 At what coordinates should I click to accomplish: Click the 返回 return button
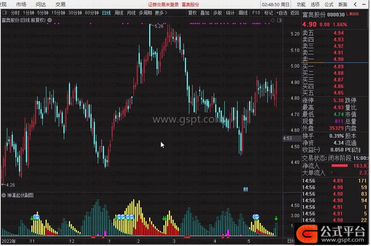(295, 13)
